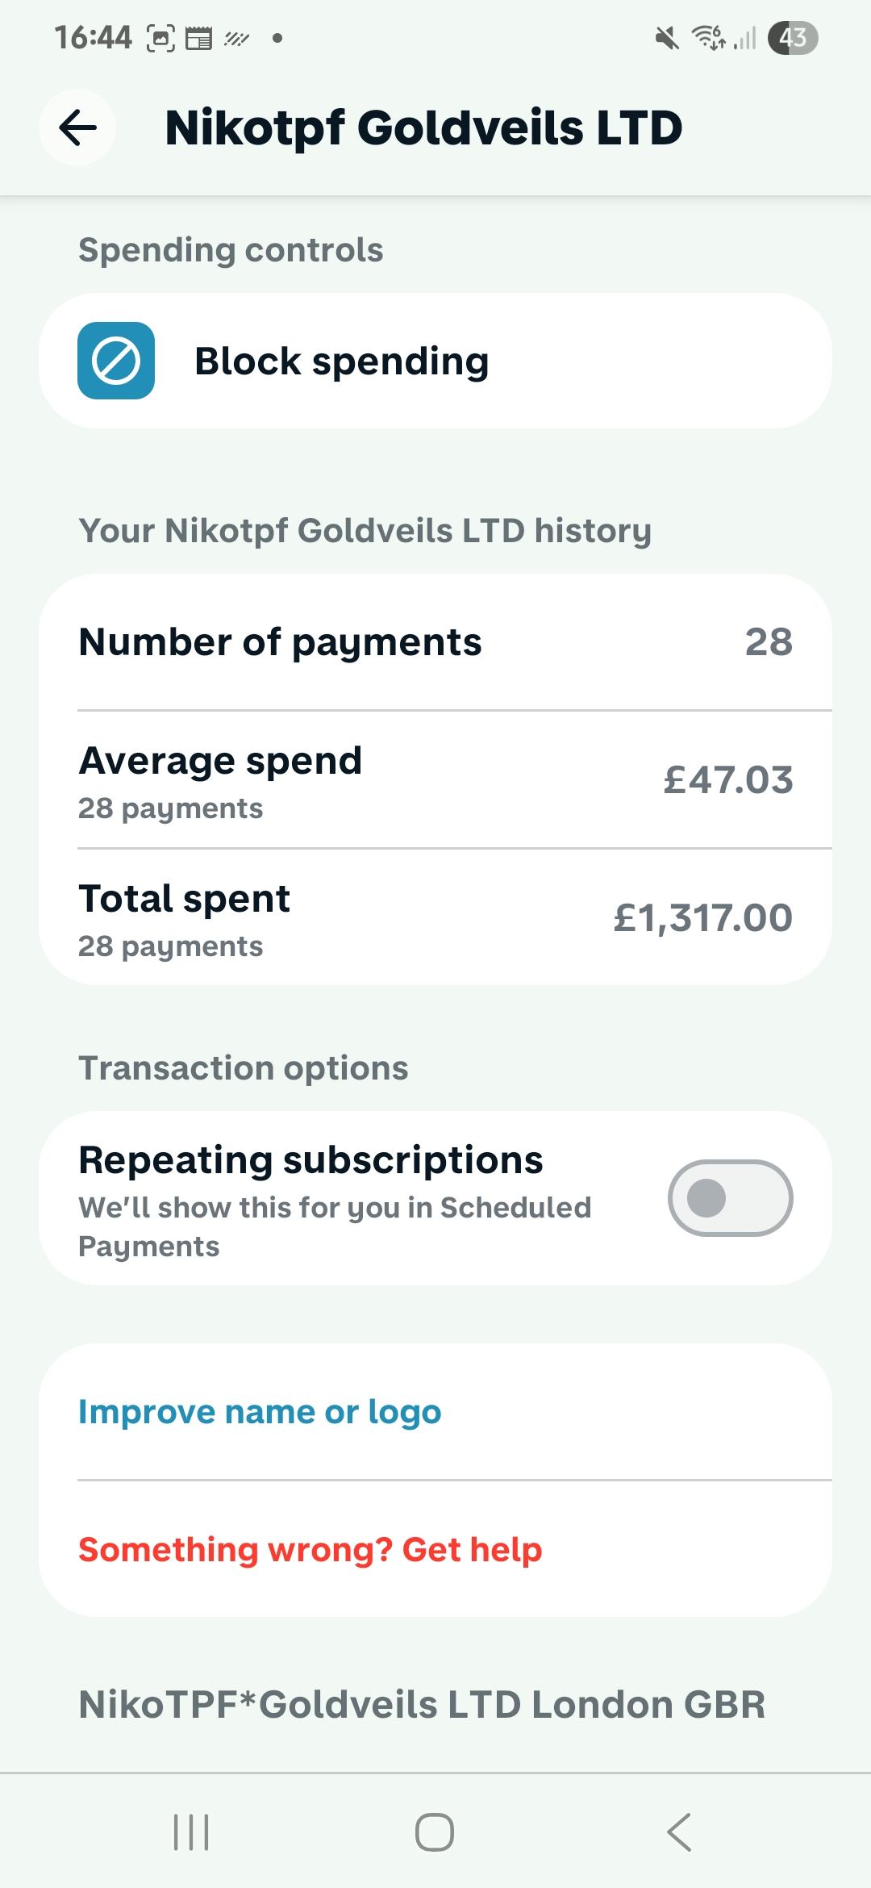Open Something wrong? Get help
Screen dimensions: 871x1888
tap(310, 1549)
